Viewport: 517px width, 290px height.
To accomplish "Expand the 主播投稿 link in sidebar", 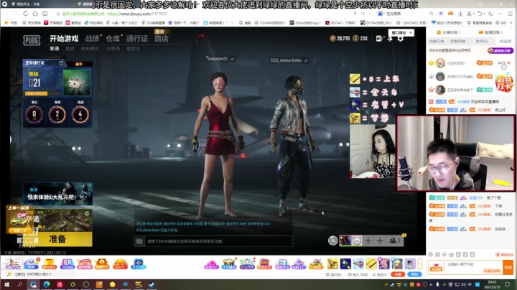I will pyautogui.click(x=448, y=32).
